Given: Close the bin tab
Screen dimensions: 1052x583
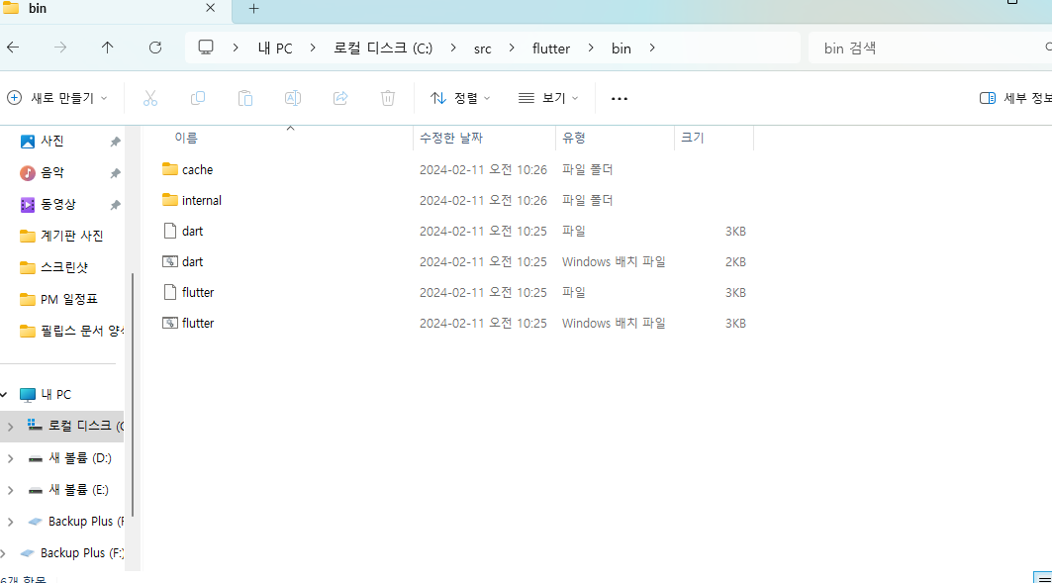Looking at the screenshot, I should coord(210,8).
